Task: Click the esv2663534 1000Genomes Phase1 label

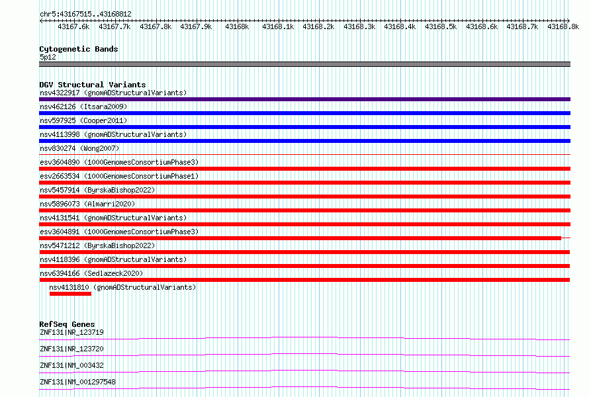Action: point(119,176)
